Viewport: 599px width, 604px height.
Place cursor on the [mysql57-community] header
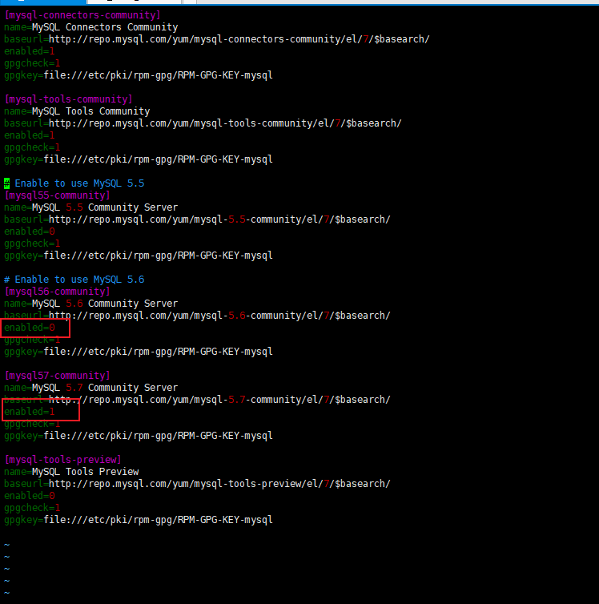tap(57, 376)
